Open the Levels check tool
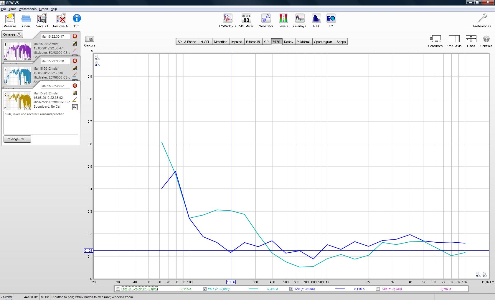 [283, 21]
